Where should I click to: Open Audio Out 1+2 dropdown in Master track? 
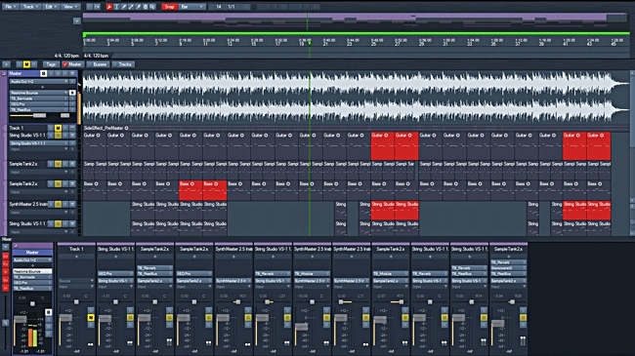pos(39,81)
